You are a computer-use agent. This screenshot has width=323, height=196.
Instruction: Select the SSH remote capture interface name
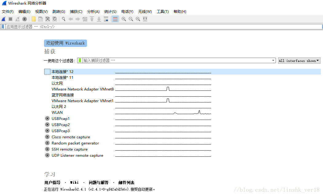pyautogui.click(x=70, y=149)
